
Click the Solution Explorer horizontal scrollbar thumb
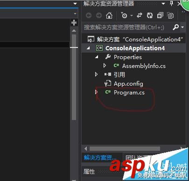[x=125, y=148]
